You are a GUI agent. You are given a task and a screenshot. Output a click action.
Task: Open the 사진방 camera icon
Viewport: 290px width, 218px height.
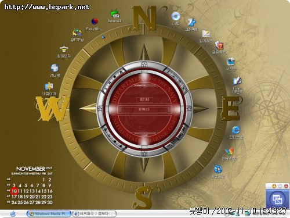click(231, 64)
